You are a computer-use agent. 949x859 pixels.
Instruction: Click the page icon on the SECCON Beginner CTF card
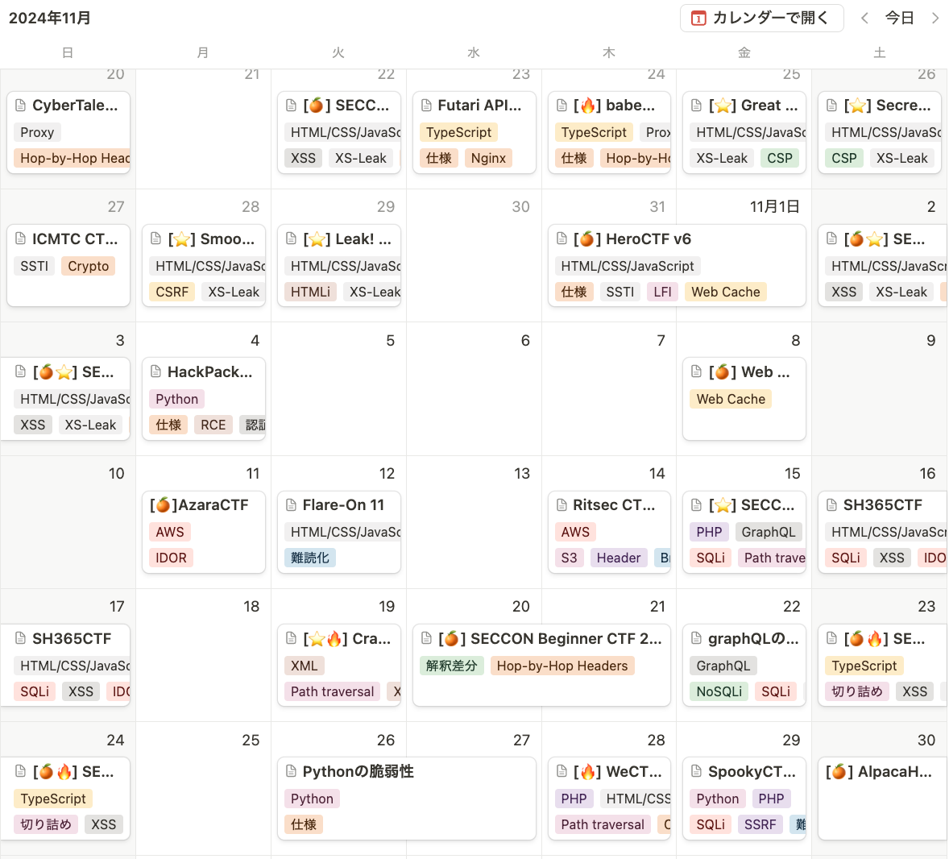click(x=427, y=638)
